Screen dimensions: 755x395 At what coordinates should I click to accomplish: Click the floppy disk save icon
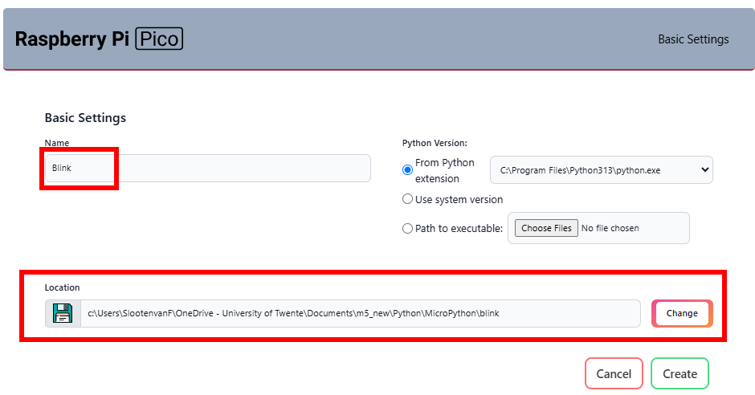point(63,313)
